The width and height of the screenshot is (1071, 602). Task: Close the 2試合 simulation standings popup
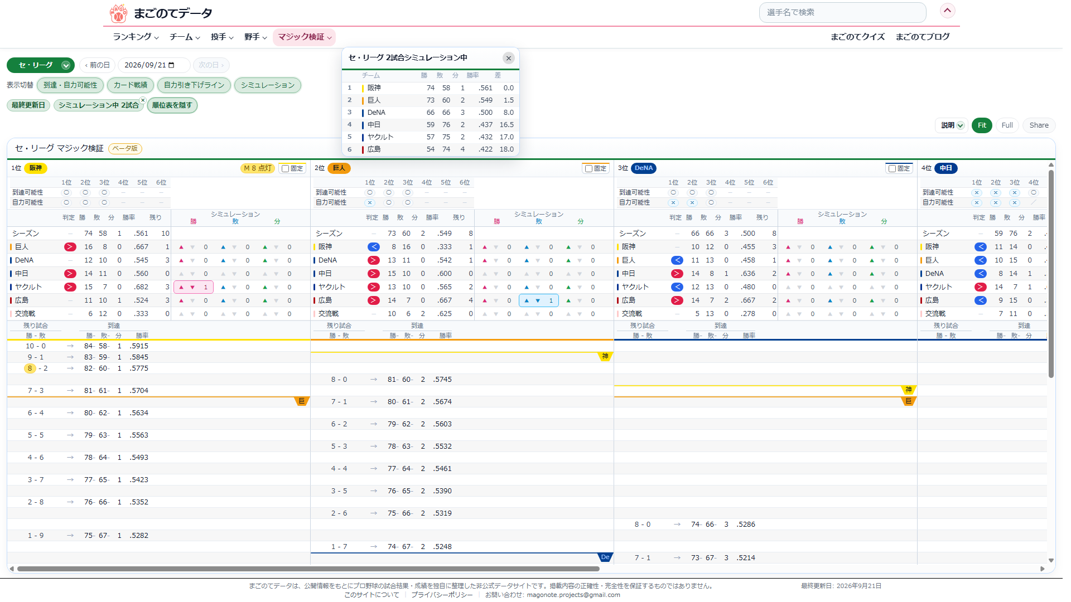point(508,58)
